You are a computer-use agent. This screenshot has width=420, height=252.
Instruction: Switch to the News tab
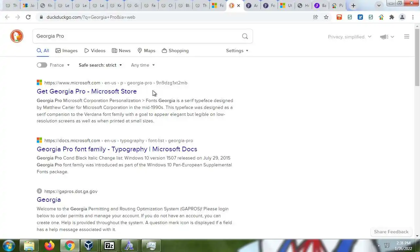tap(121, 51)
